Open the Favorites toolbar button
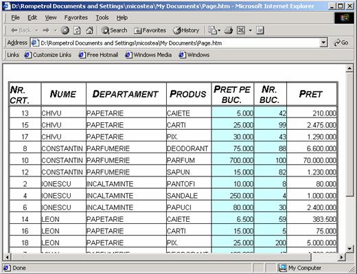Screen dimensions: 357x274 (150, 30)
